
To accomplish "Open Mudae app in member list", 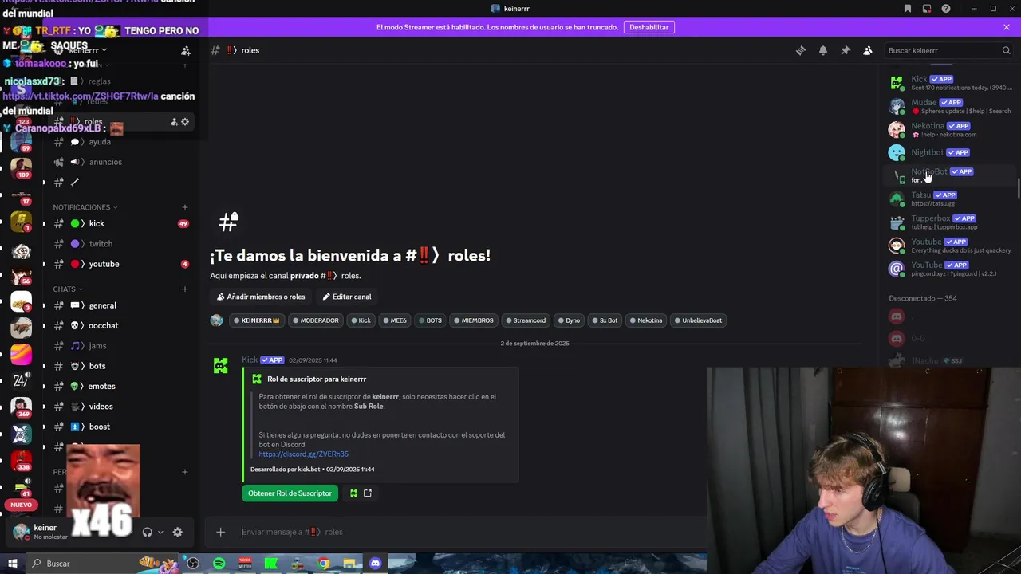I will 949,106.
